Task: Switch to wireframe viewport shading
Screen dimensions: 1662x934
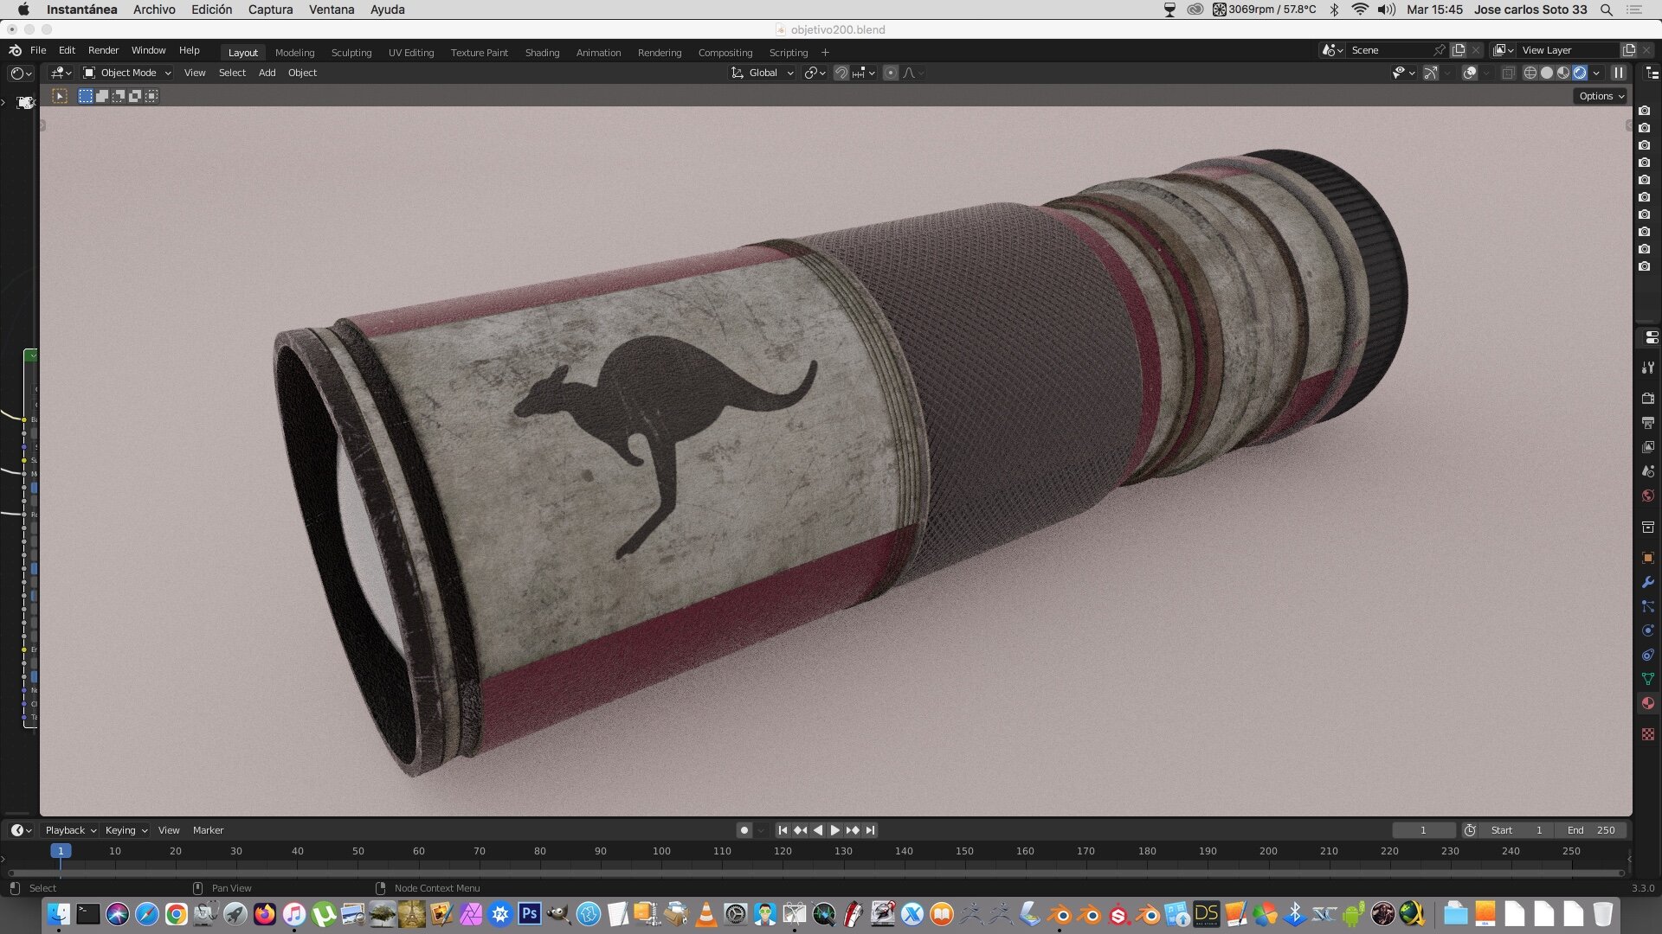Action: (1530, 73)
